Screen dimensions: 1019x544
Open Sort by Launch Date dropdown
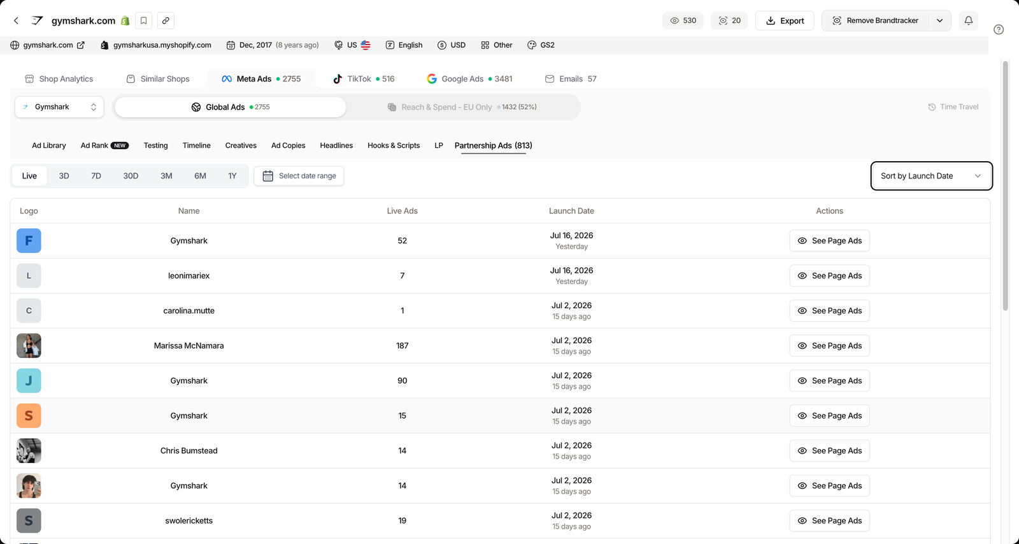pyautogui.click(x=931, y=176)
